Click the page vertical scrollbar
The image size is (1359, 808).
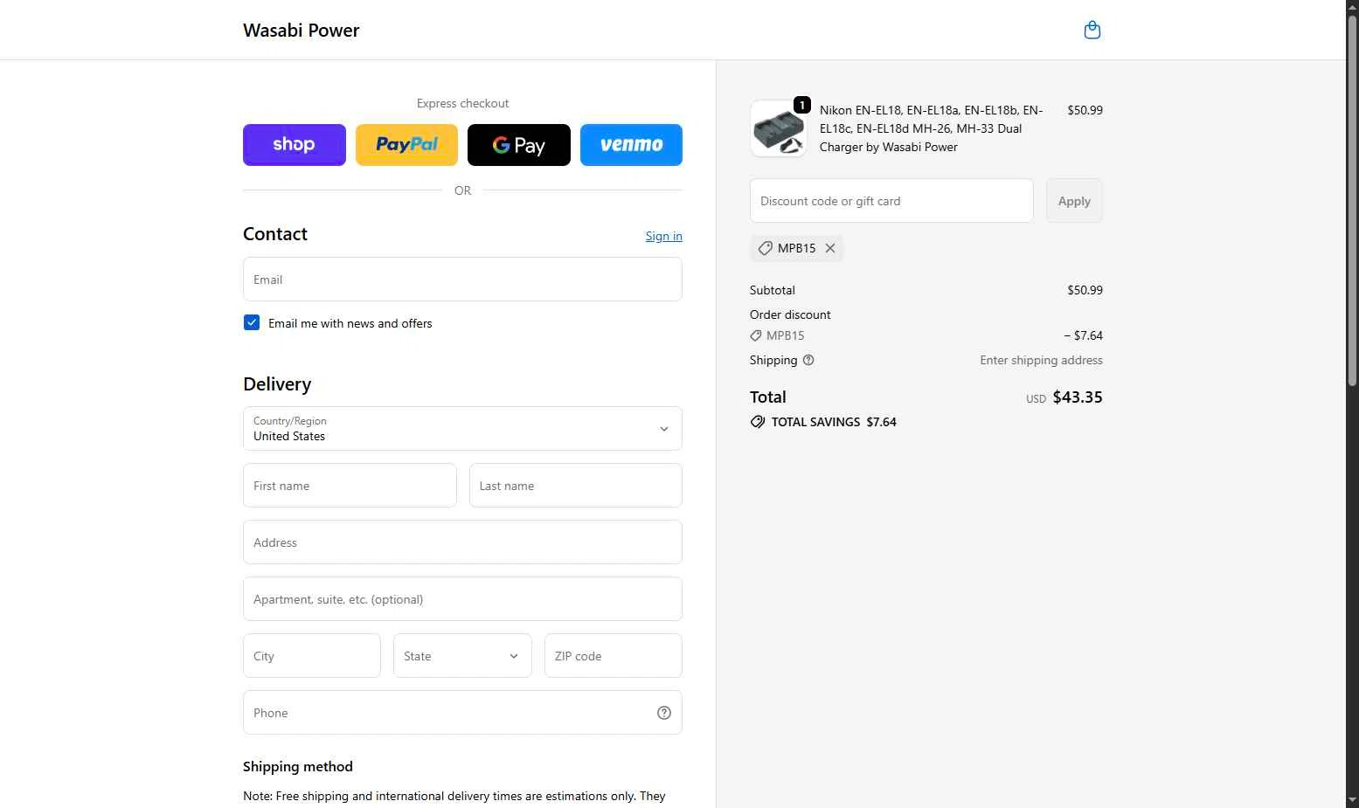coord(1352,201)
